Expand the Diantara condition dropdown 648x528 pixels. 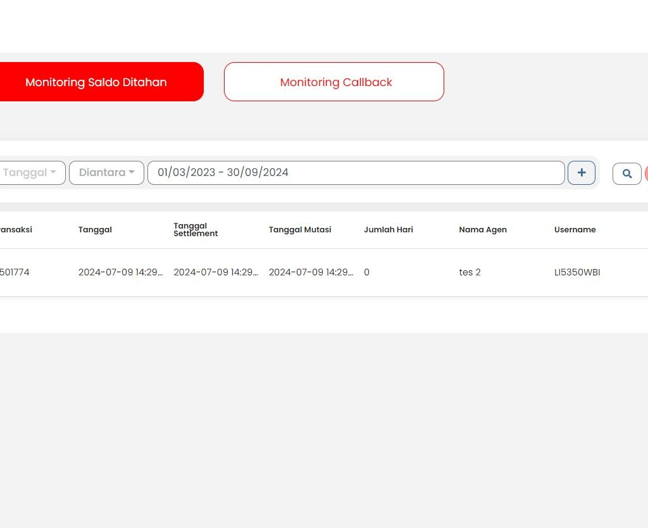[x=106, y=173]
